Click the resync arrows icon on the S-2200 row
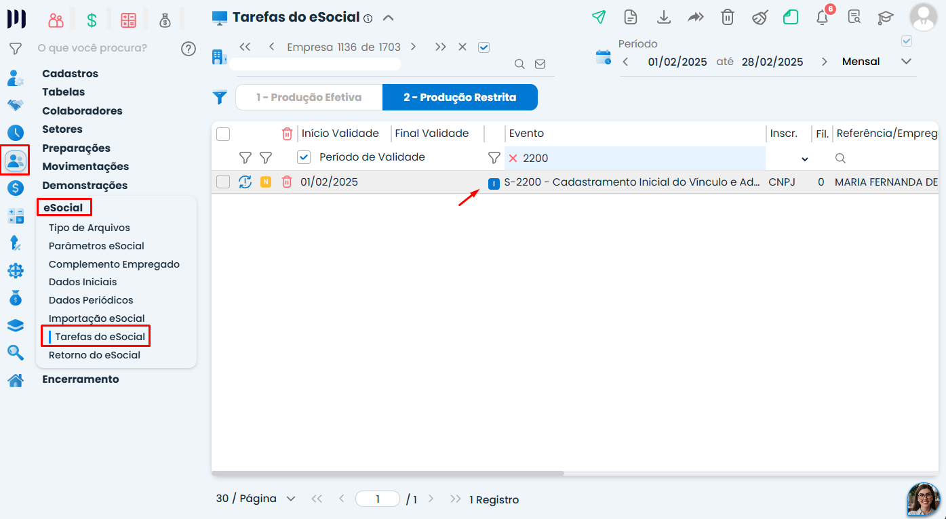Image resolution: width=946 pixels, height=519 pixels. click(245, 182)
